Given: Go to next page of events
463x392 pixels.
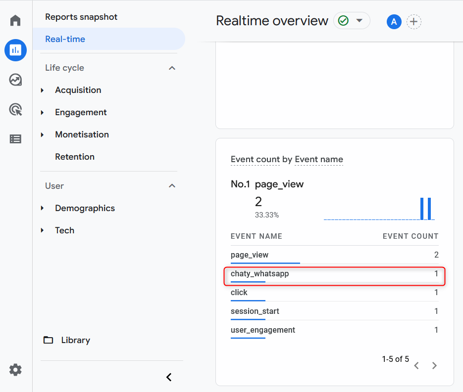Looking at the screenshot, I should point(434,366).
